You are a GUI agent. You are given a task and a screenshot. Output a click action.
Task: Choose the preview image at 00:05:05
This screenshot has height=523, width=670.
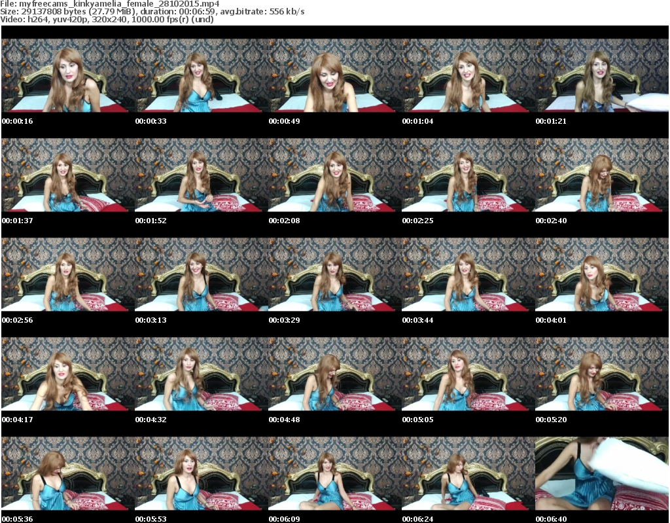pyautogui.click(x=468, y=374)
